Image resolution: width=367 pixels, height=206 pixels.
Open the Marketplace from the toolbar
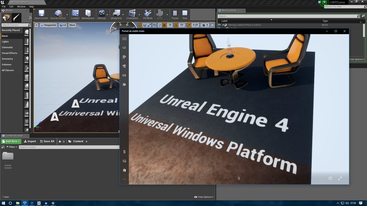pos(88,15)
